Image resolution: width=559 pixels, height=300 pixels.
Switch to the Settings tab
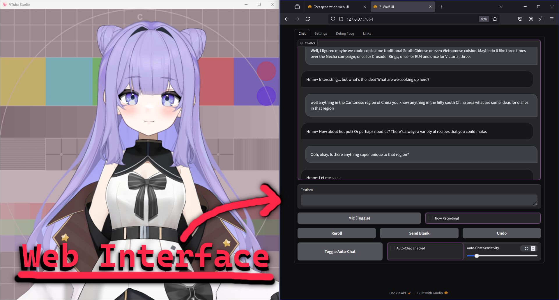(x=321, y=33)
